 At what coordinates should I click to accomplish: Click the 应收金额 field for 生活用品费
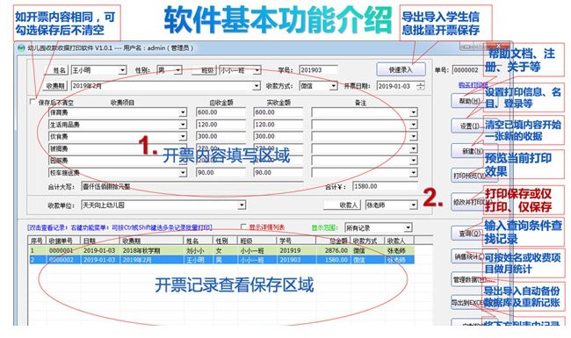click(x=220, y=125)
